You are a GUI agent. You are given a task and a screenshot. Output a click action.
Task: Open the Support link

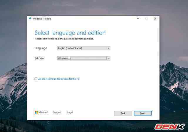(x=57, y=112)
